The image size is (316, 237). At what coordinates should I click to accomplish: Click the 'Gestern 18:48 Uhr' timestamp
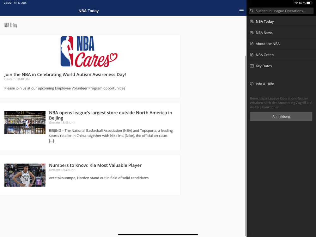(x=17, y=79)
